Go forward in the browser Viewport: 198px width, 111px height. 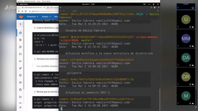tap(22, 11)
